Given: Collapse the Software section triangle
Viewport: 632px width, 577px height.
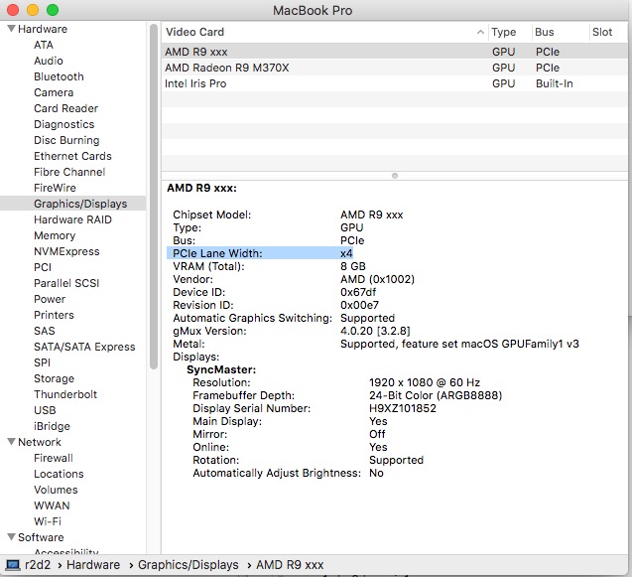Looking at the screenshot, I should coord(11,537).
